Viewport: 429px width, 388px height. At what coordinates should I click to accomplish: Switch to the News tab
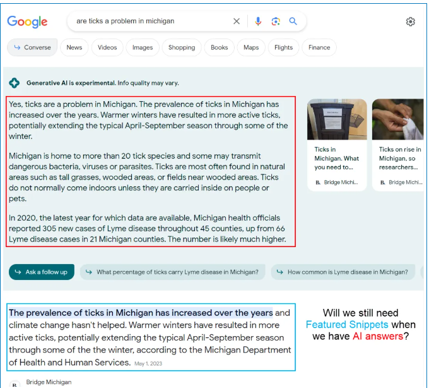coord(74,47)
